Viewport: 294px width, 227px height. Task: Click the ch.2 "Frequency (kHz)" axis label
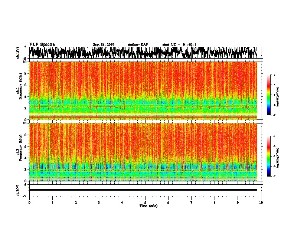point(20,148)
